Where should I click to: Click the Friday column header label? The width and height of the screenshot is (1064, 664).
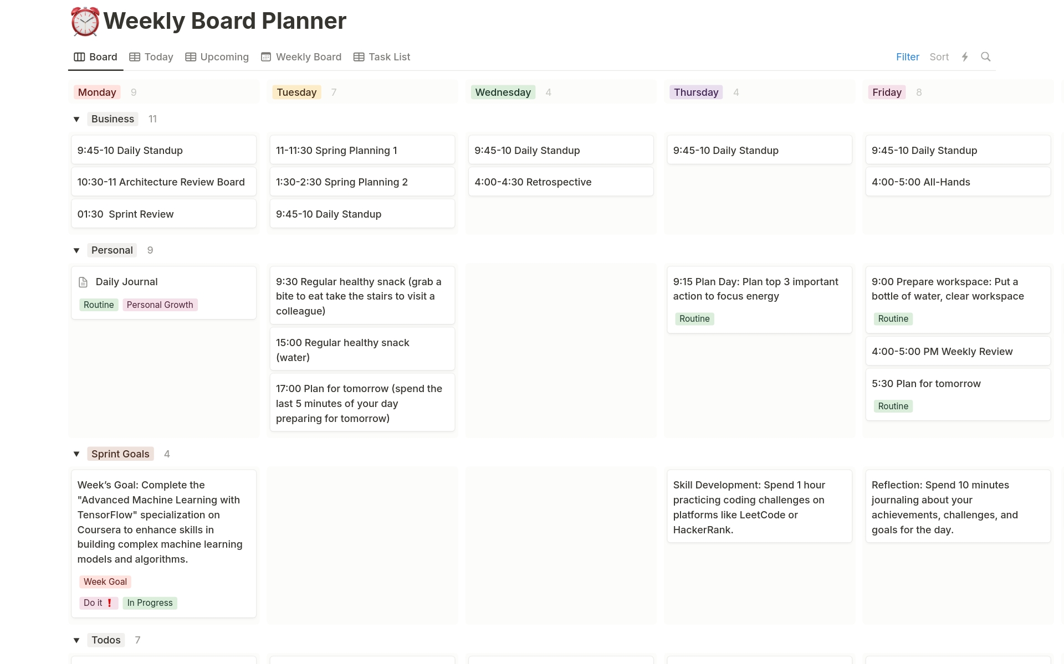coord(886,92)
